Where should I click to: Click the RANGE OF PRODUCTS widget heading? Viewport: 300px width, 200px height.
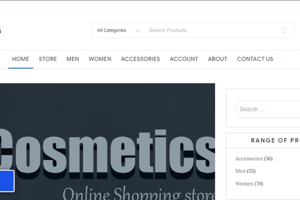pos(275,140)
